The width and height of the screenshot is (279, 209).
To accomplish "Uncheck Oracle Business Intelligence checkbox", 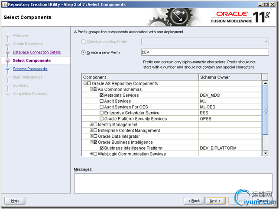I will (x=95, y=142).
